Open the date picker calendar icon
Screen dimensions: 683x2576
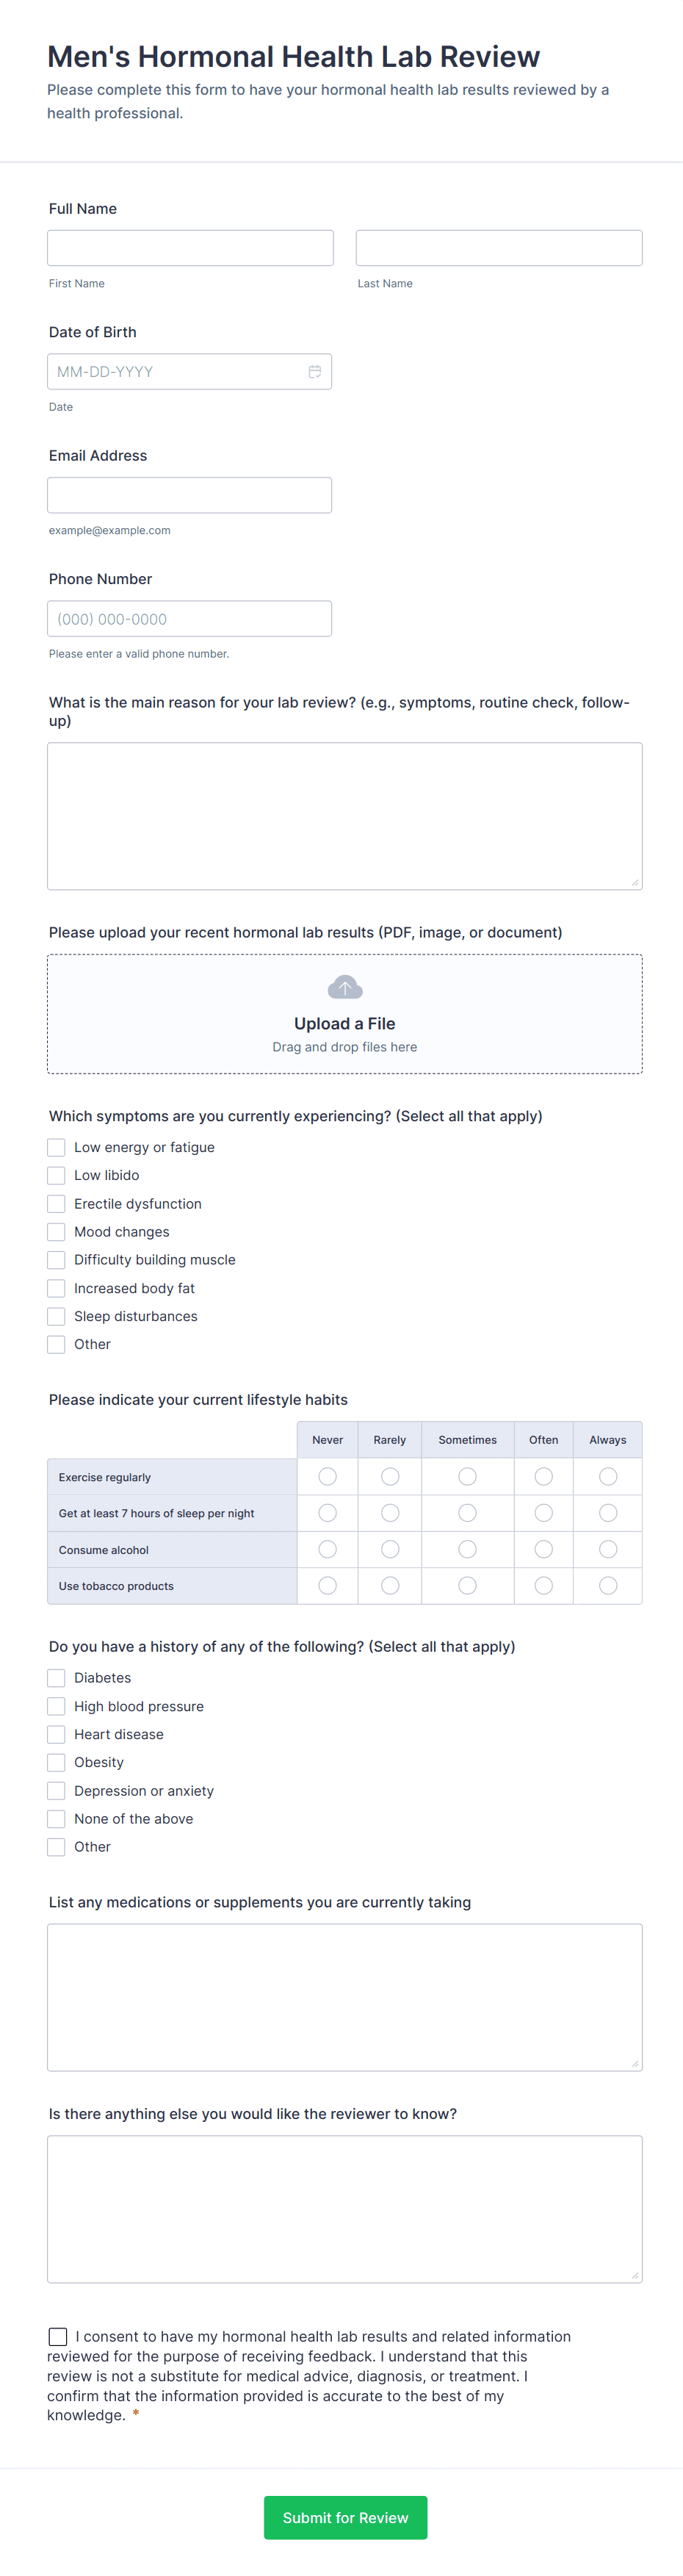pyautogui.click(x=315, y=371)
